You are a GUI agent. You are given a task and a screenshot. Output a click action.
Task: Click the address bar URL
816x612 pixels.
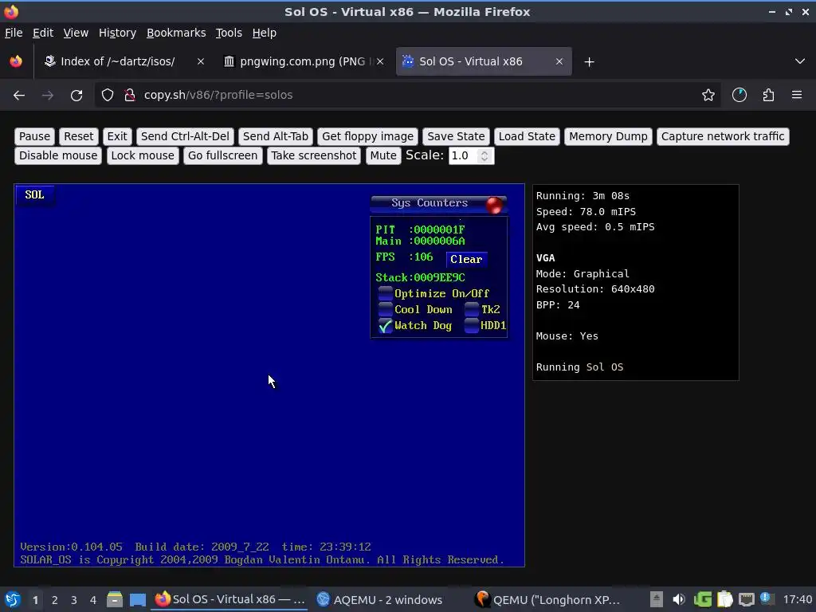click(218, 96)
